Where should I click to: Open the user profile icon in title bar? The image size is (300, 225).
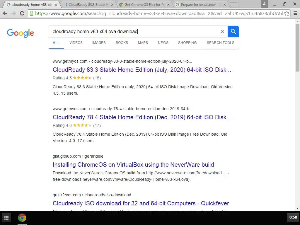pos(264,4)
